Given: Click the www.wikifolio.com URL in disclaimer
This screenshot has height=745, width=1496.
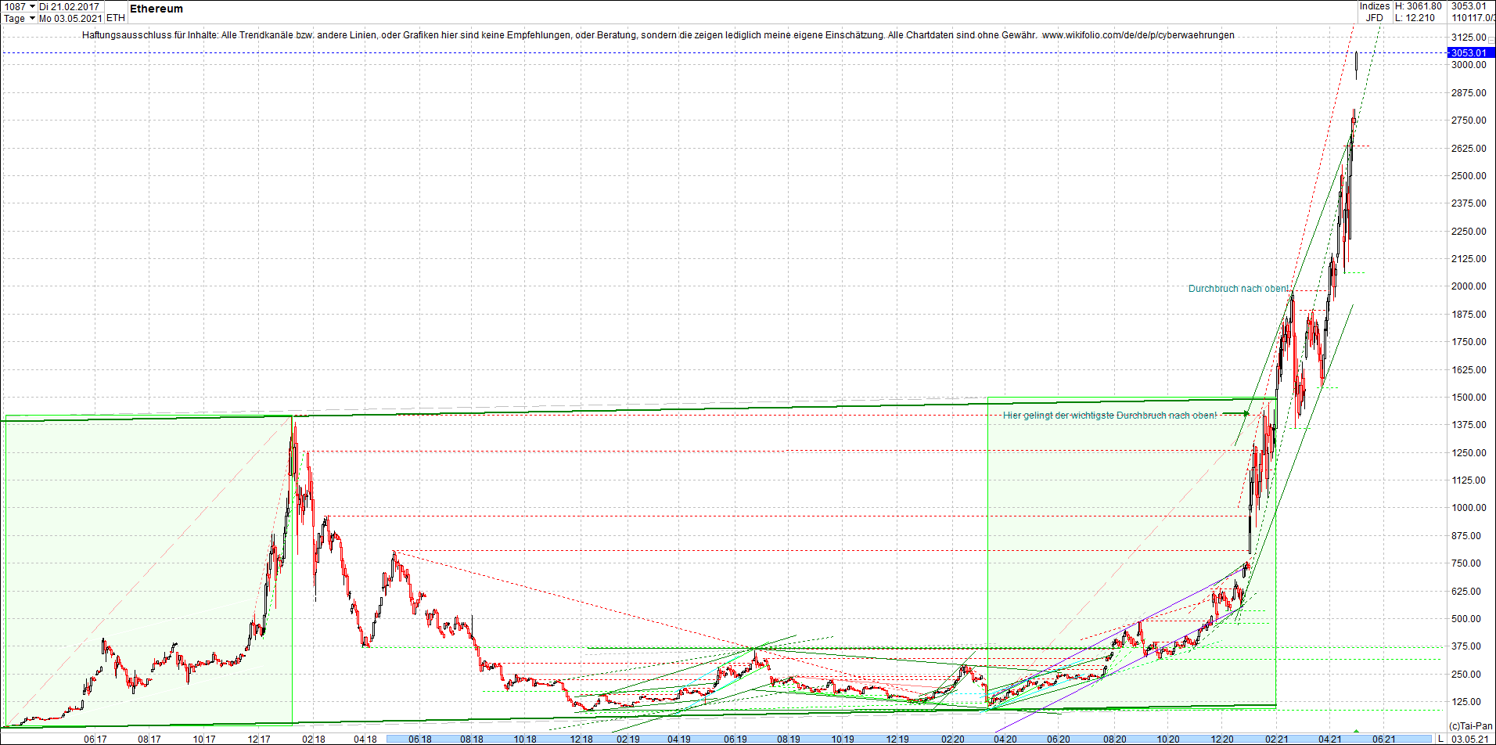Looking at the screenshot, I should (1138, 35).
